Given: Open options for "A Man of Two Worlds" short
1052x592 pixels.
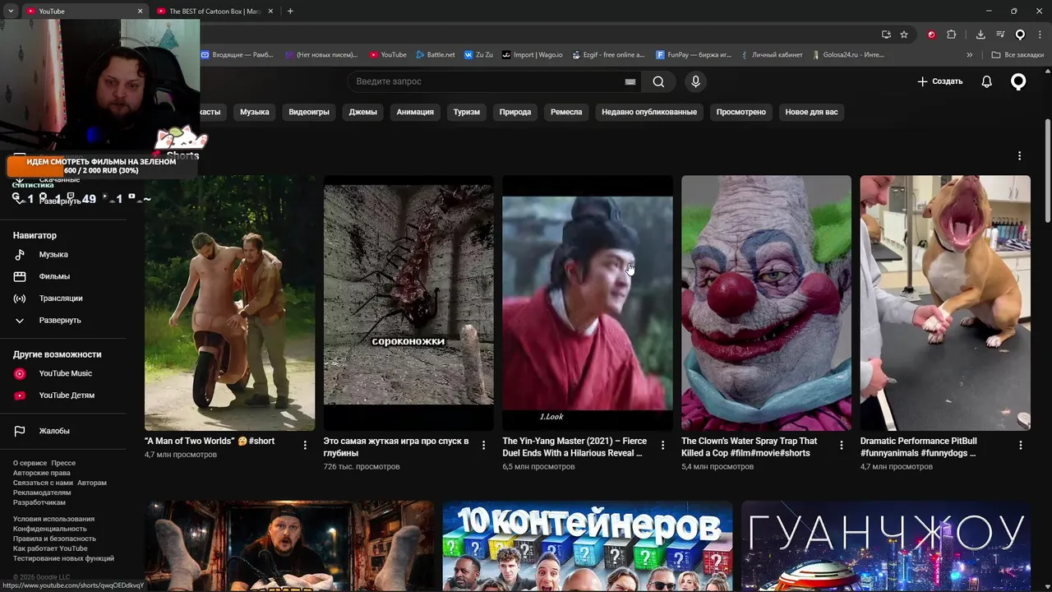Looking at the screenshot, I should (x=305, y=445).
